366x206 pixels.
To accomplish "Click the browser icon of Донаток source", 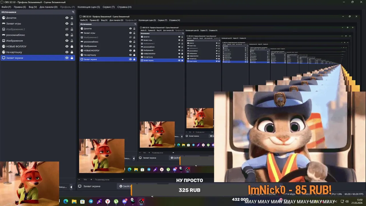I will [3, 18].
